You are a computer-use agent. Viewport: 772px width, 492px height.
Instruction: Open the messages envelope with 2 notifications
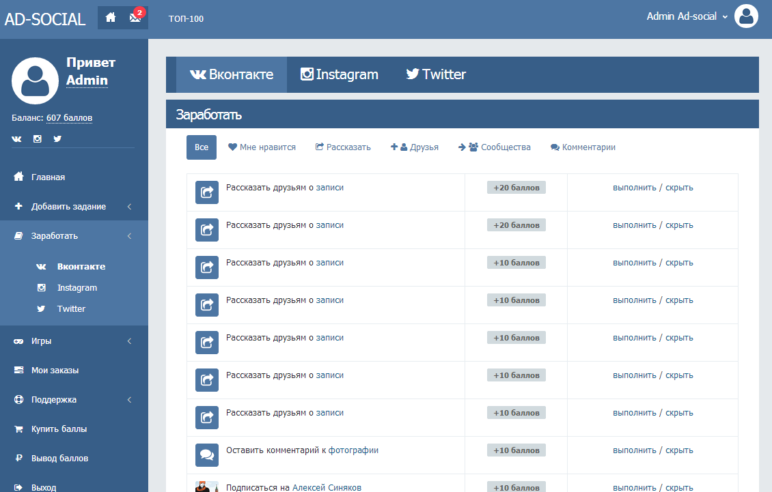pos(135,18)
